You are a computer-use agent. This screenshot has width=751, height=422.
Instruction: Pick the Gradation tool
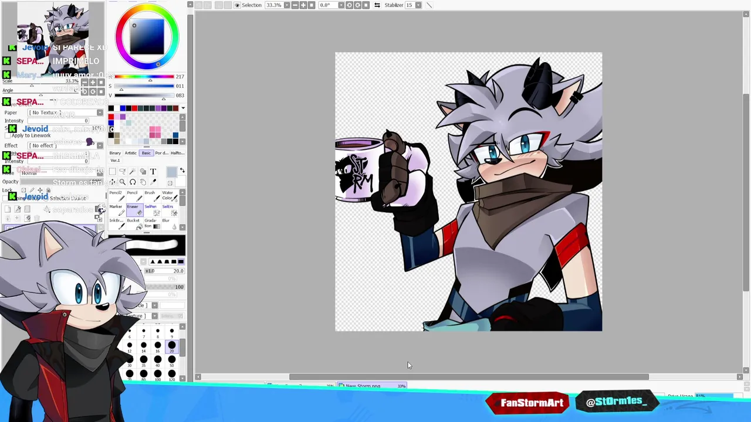153,224
